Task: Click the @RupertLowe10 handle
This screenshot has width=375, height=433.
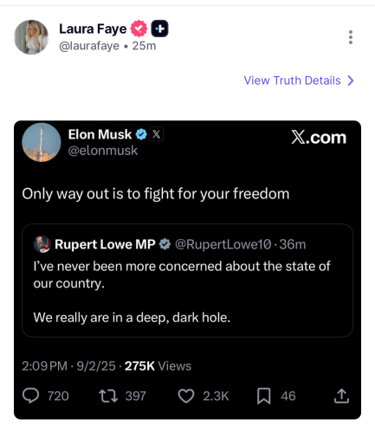Action: point(223,244)
